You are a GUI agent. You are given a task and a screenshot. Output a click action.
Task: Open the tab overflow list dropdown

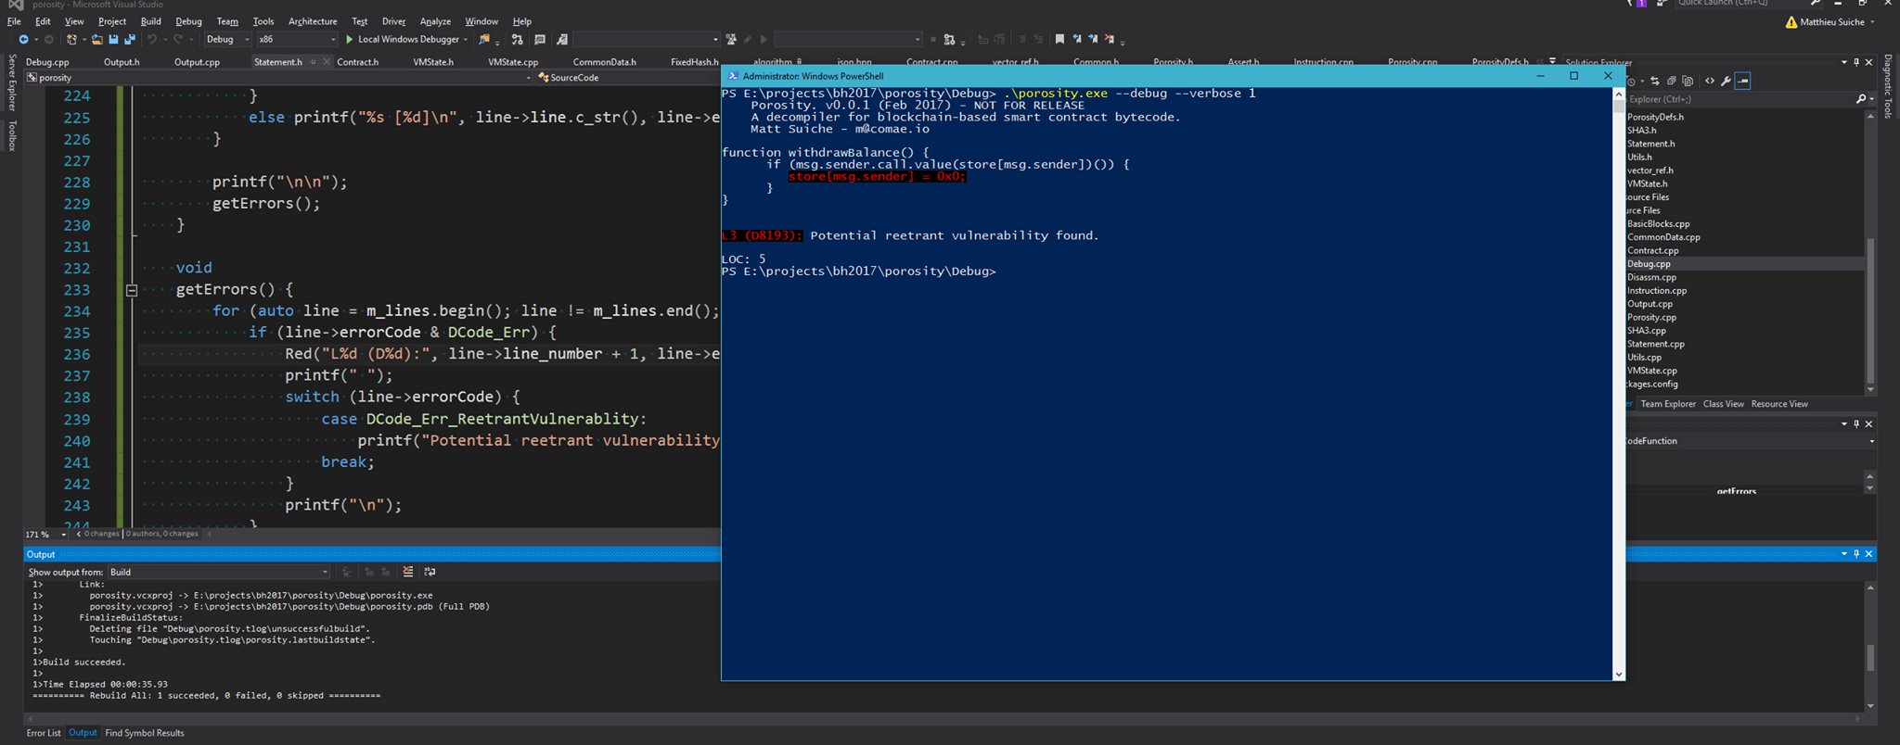pos(1552,62)
